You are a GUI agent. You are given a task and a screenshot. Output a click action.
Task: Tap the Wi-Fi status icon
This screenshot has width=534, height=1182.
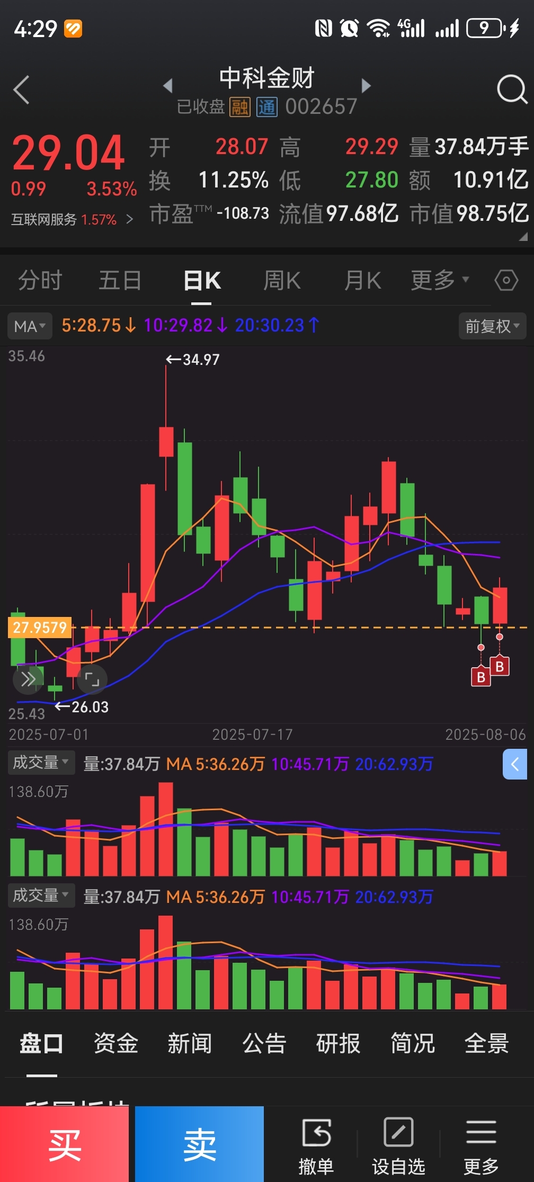pyautogui.click(x=379, y=28)
